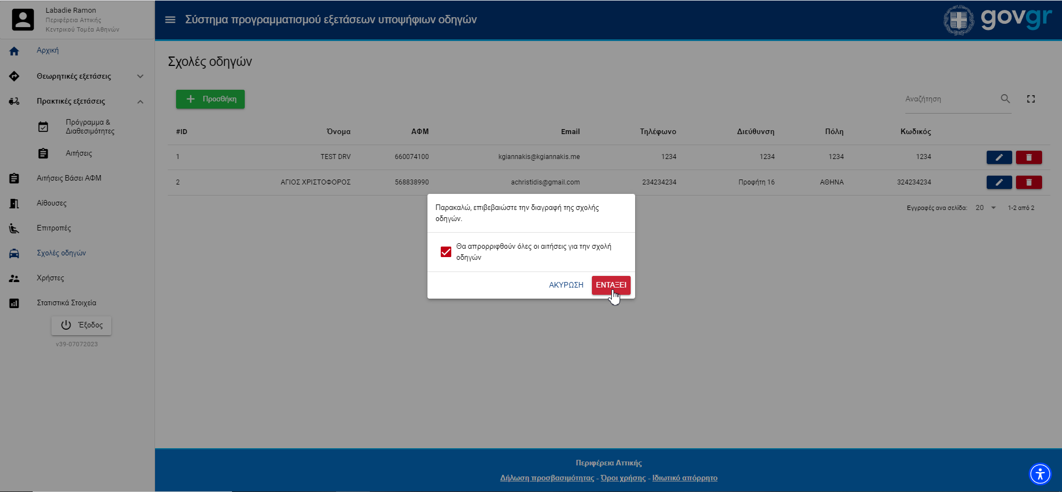
Task: Collapse Πρακτικές εξετάσεις menu section
Action: (x=140, y=101)
